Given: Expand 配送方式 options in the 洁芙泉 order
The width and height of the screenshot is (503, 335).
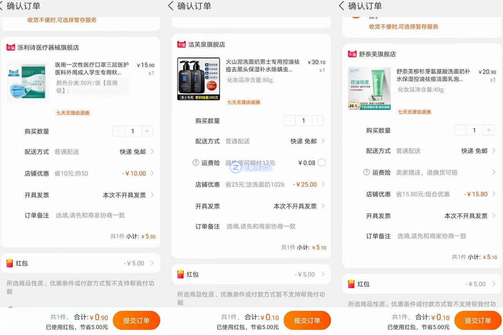Looking at the screenshot, I should point(323,141).
